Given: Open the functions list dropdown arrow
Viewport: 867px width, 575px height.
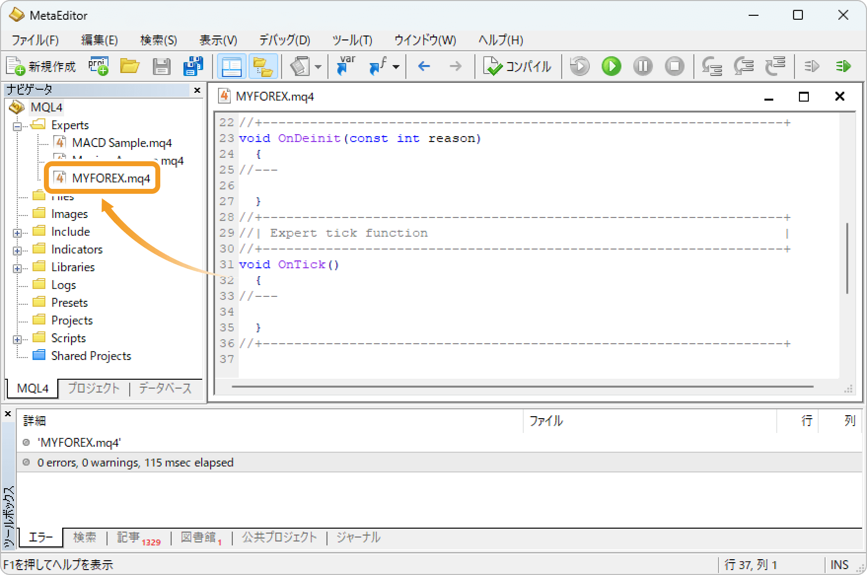Looking at the screenshot, I should [396, 67].
